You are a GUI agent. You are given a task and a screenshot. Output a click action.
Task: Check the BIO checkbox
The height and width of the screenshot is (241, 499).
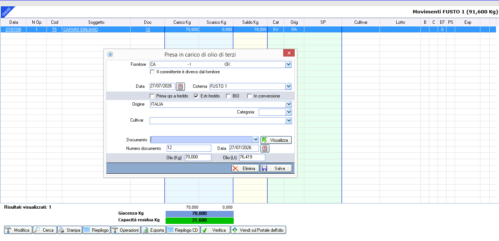tap(228, 96)
